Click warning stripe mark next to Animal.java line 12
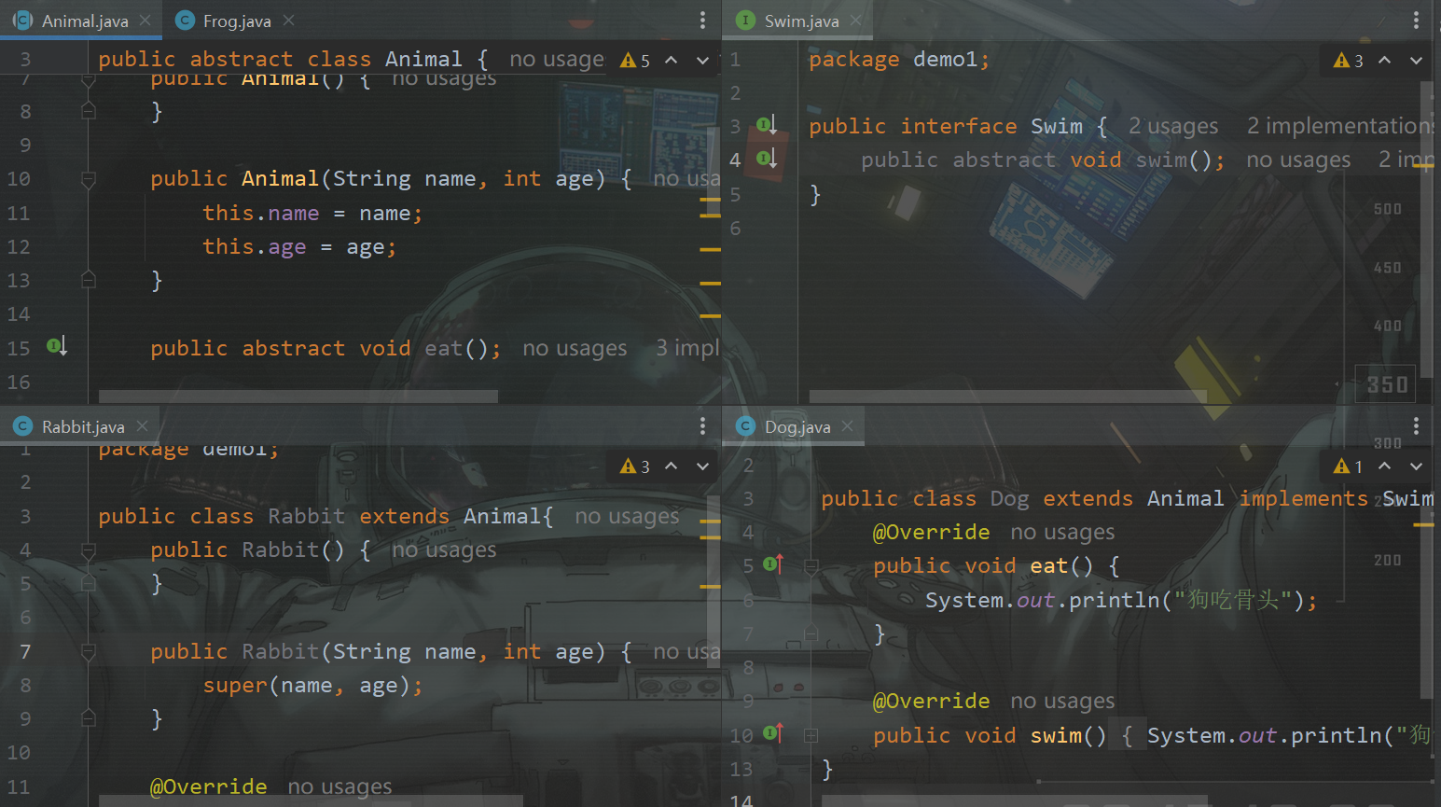Viewport: 1441px width, 807px height. tap(710, 249)
